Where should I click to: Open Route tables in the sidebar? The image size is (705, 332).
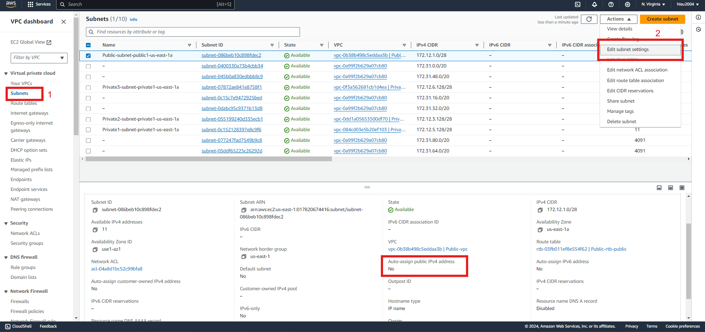click(x=24, y=103)
